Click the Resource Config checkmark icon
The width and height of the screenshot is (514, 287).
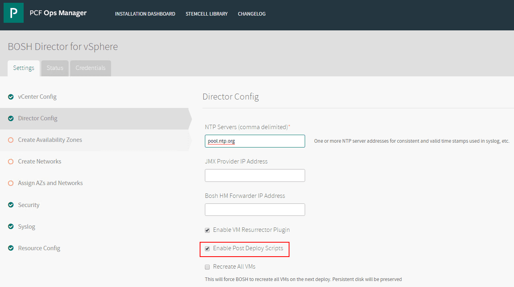pyautogui.click(x=11, y=248)
